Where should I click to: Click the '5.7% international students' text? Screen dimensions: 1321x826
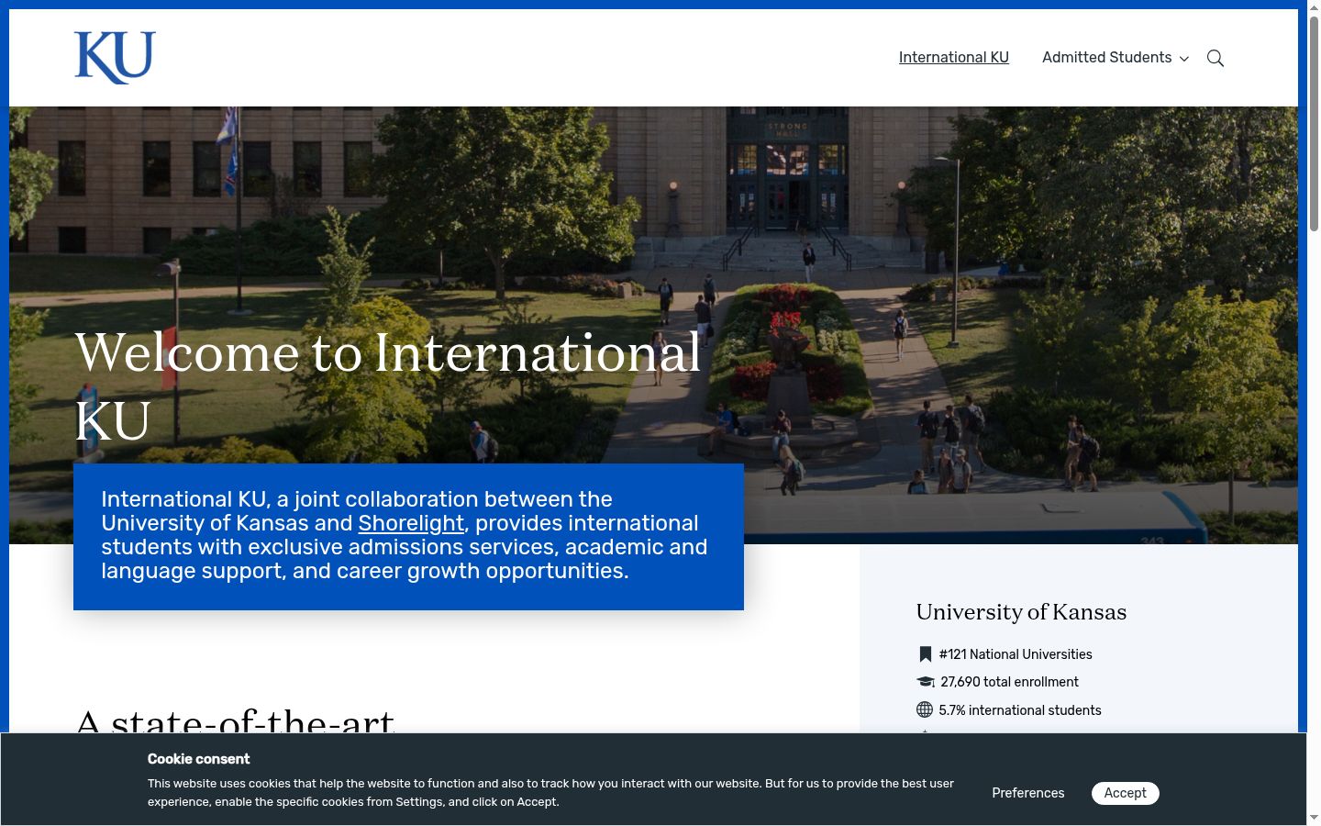pos(1020,710)
